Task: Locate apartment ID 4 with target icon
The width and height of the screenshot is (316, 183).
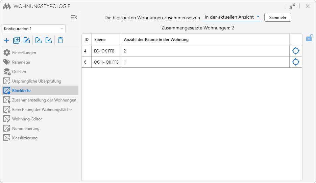Action: click(295, 51)
